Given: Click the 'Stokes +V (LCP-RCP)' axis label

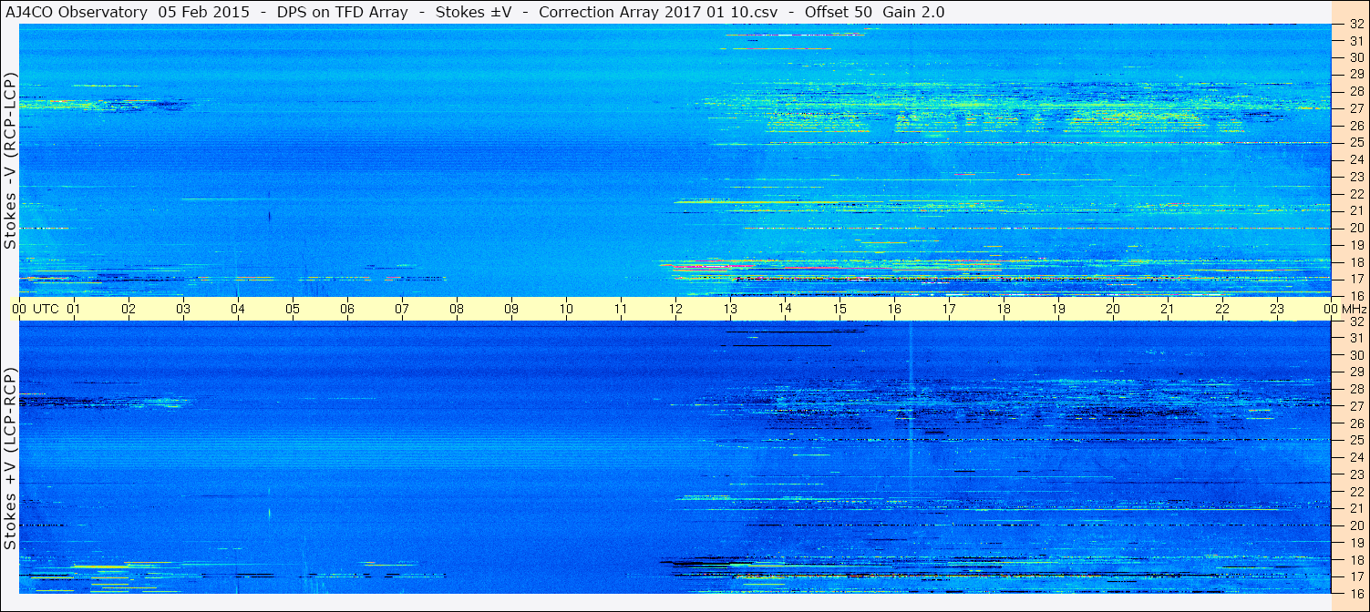Looking at the screenshot, I should click(x=10, y=458).
